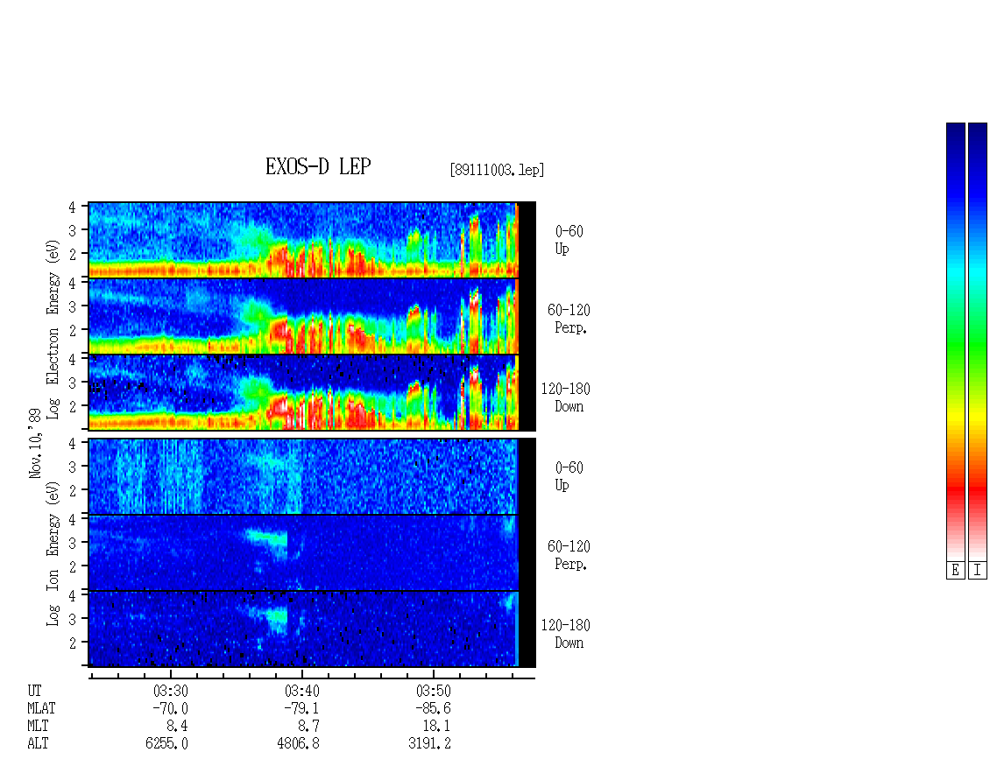Image resolution: width=990 pixels, height=766 pixels.
Task: Click the Log Electron Energy (eV) axis title
Action: (53, 329)
